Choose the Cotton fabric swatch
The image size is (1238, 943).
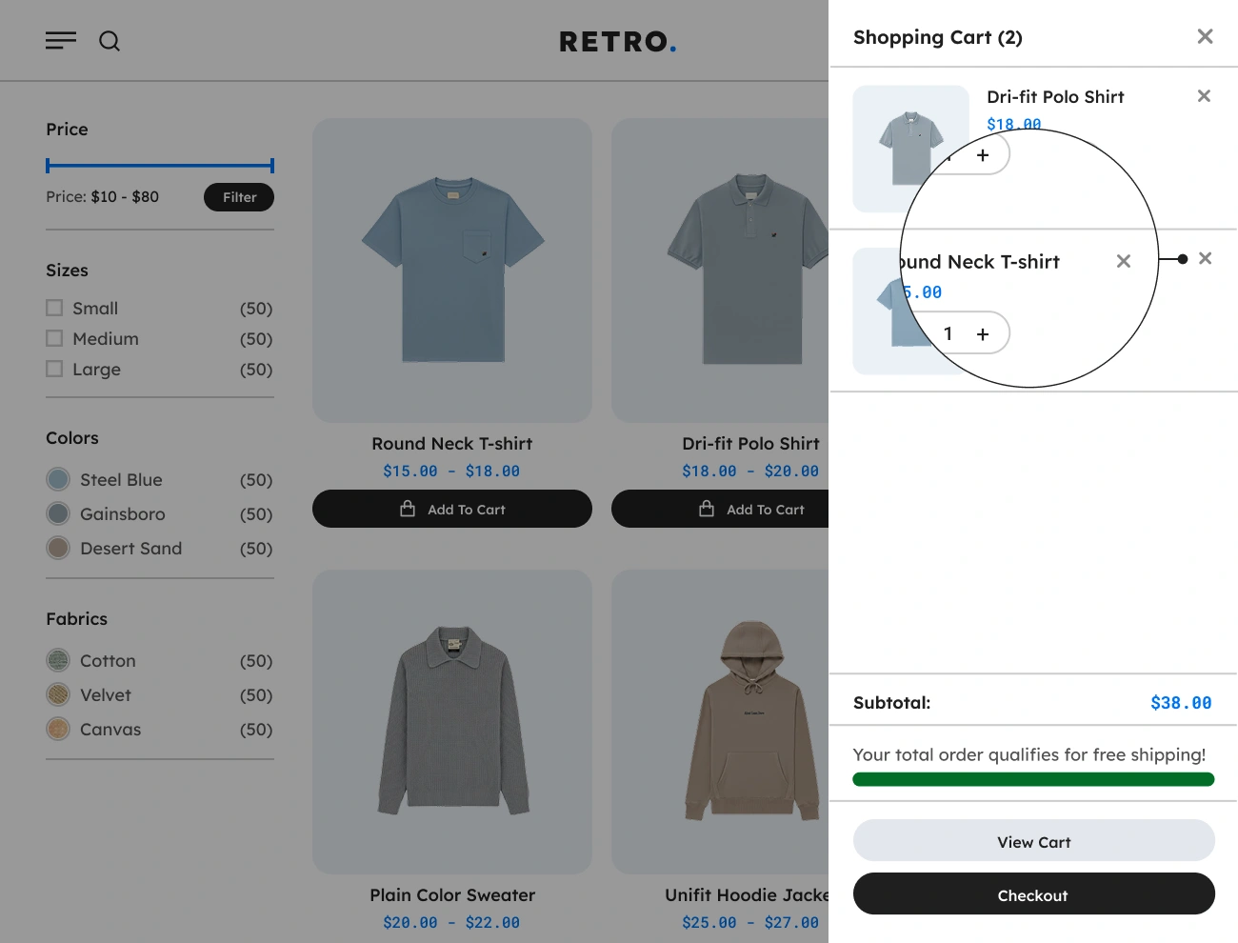[58, 660]
